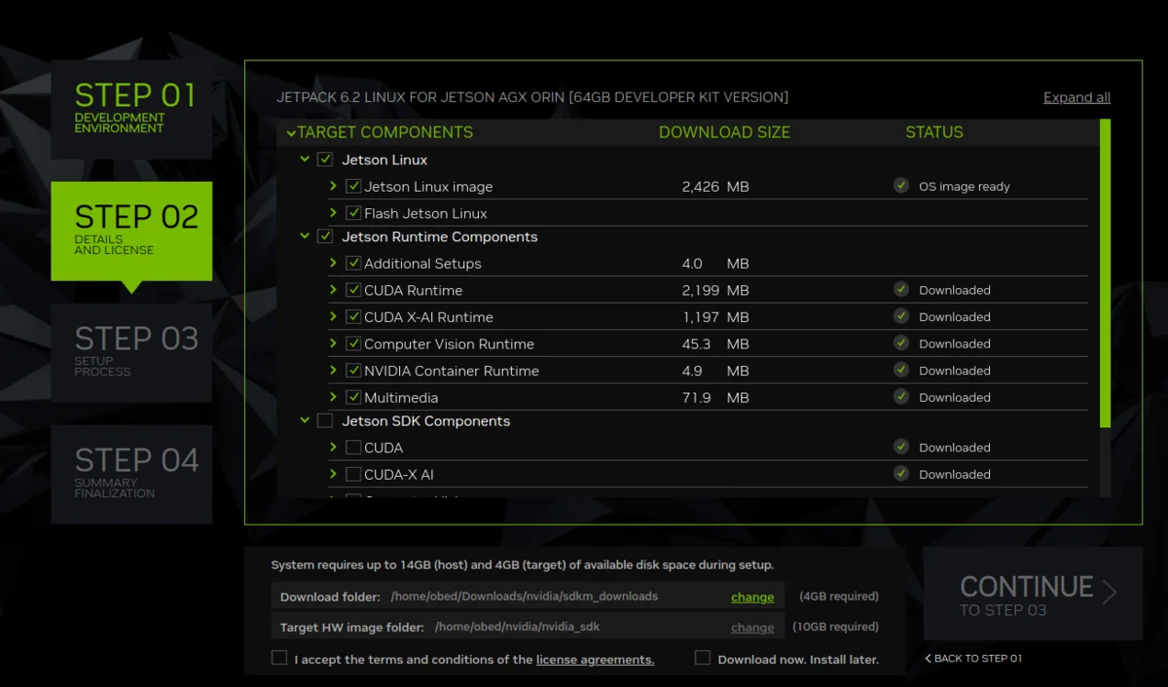1168x687 pixels.
Task: Uncheck the Additional Setups checkbox
Action: [x=353, y=263]
